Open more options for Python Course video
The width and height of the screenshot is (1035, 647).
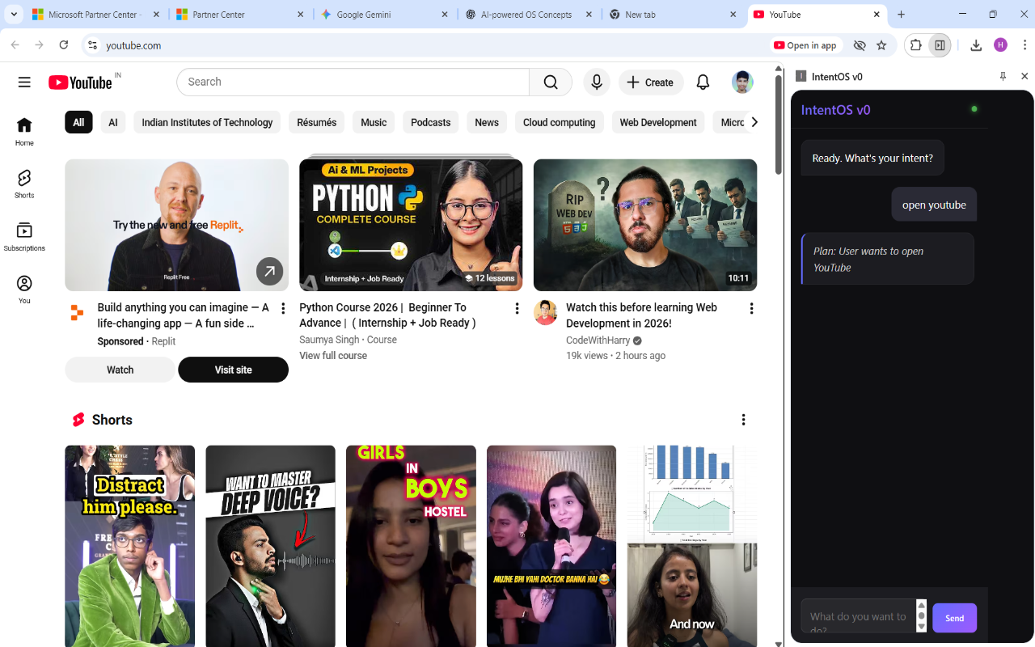tap(517, 308)
